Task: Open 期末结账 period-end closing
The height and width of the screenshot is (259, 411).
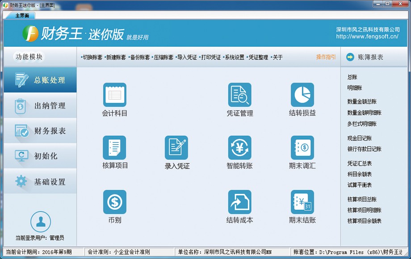Action: [302, 205]
